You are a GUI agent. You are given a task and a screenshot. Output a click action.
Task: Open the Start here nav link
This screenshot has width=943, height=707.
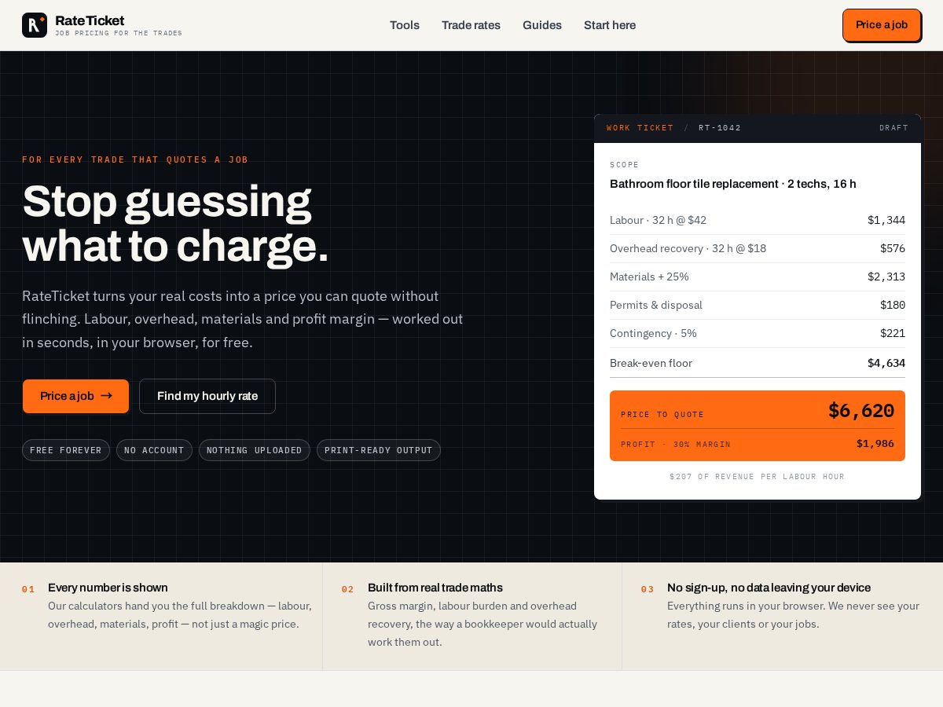(x=610, y=25)
